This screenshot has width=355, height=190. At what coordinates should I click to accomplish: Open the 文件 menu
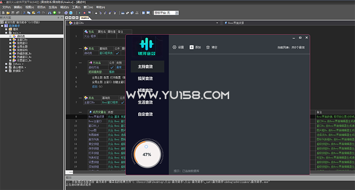7,8
